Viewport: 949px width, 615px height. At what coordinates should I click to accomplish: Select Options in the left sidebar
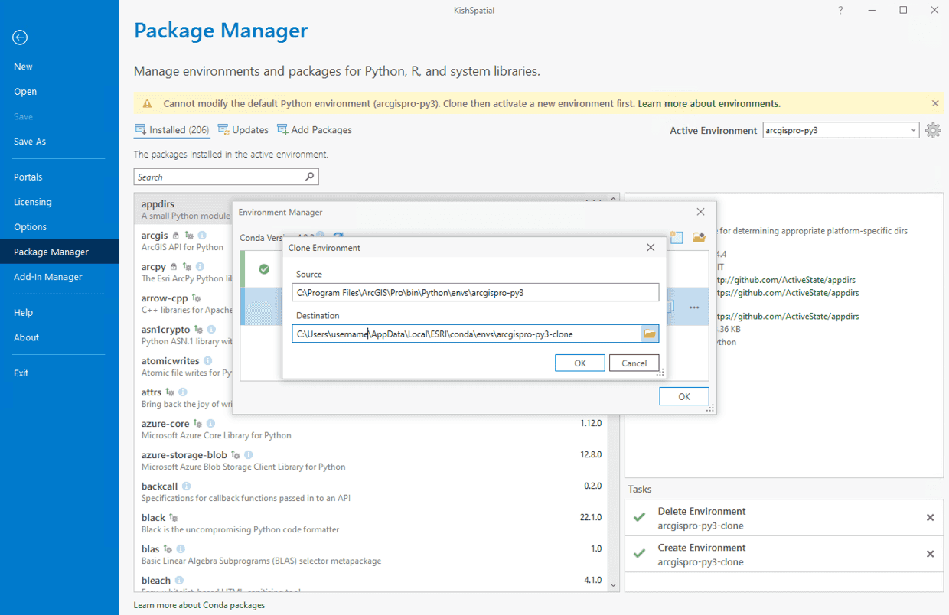point(31,227)
